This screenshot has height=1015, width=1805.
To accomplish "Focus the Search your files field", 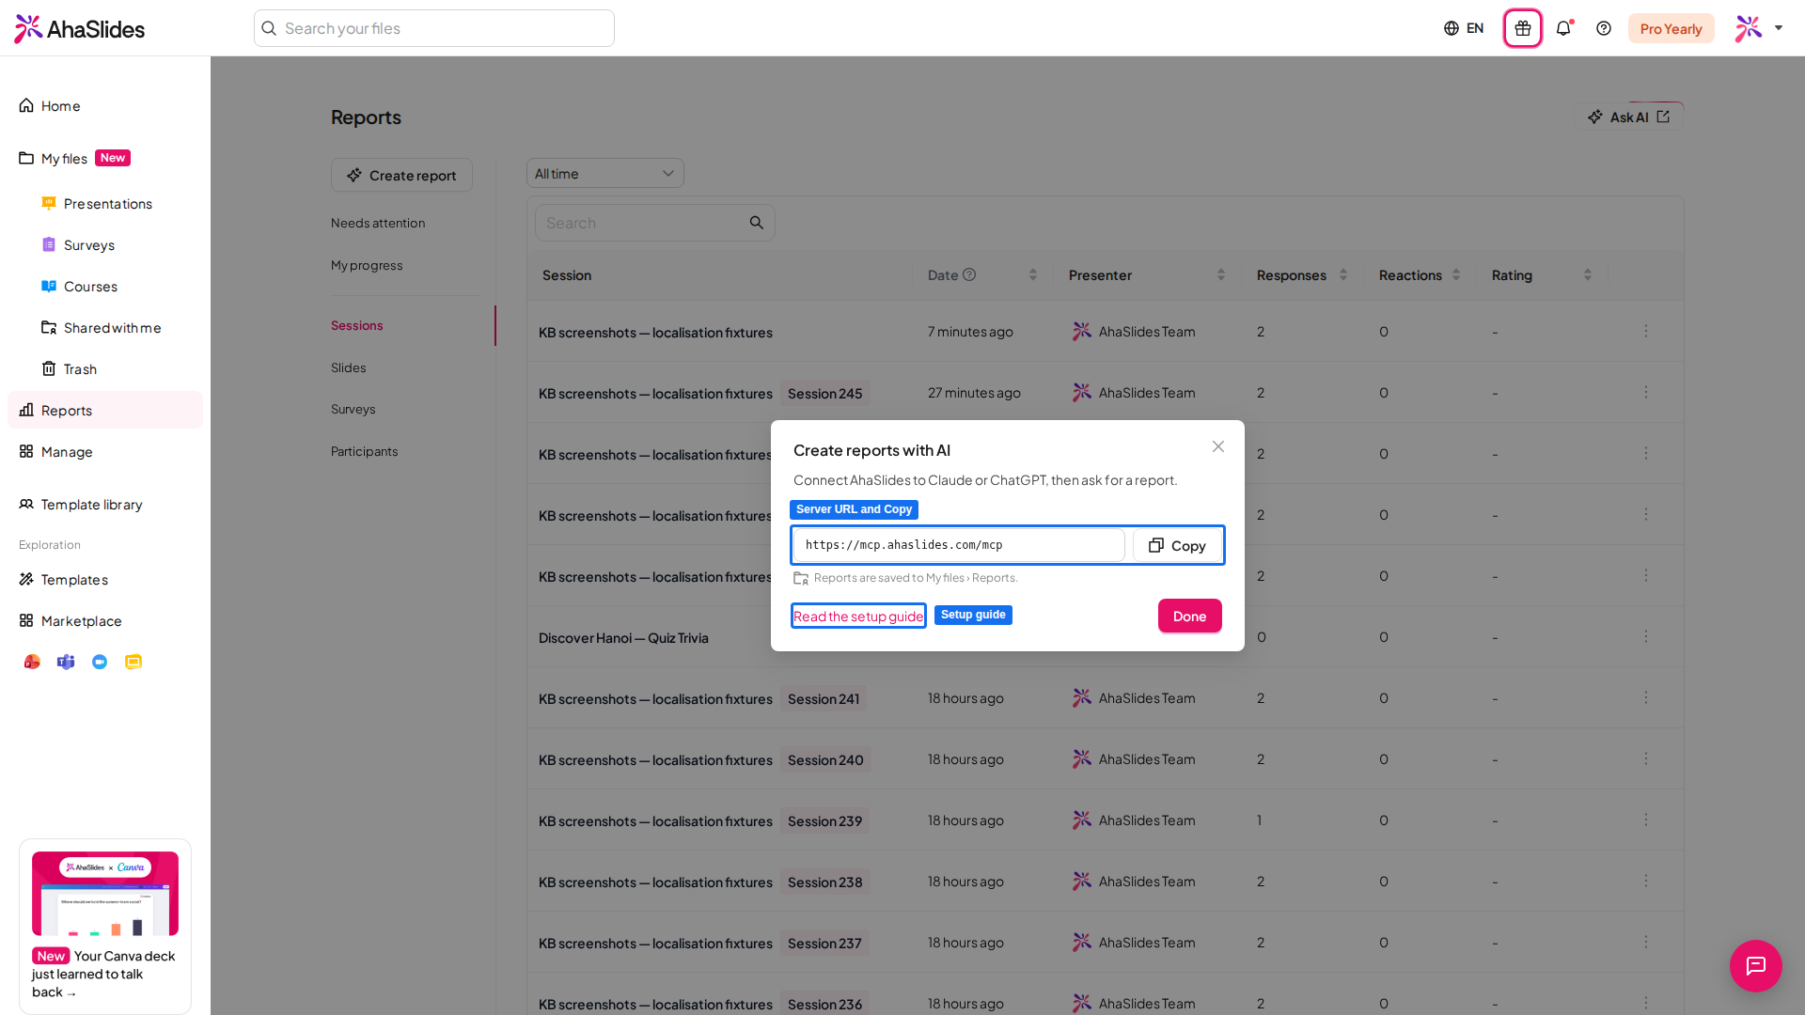I will click(x=434, y=28).
